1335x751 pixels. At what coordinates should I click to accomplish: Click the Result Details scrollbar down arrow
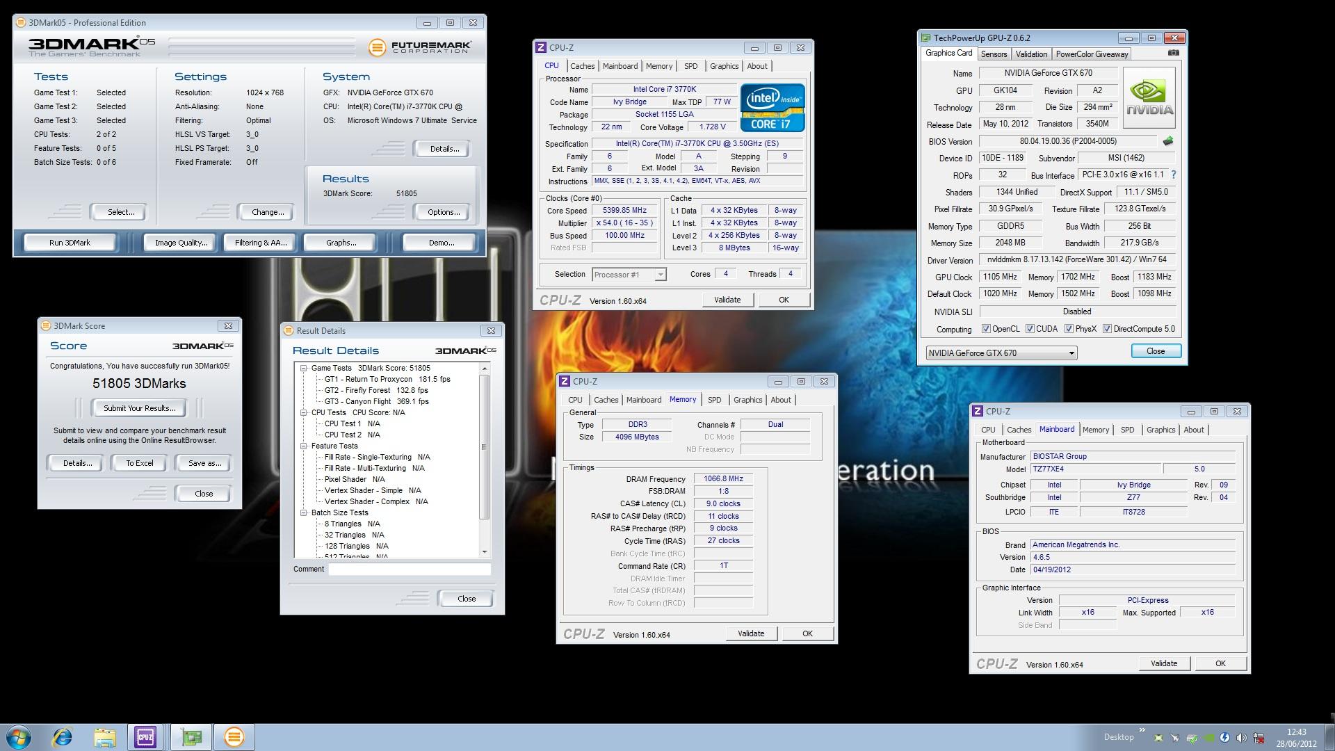tap(485, 552)
